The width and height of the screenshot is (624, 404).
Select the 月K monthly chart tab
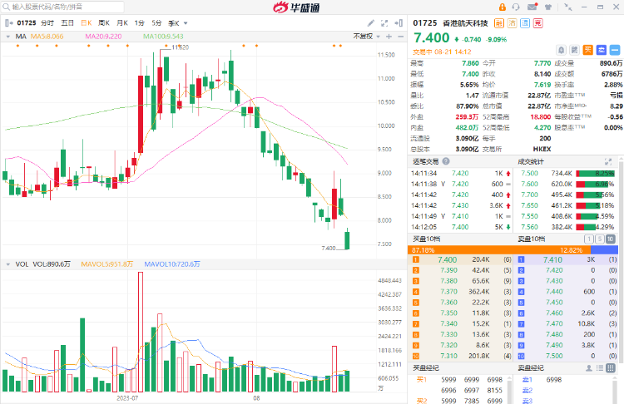[121, 23]
